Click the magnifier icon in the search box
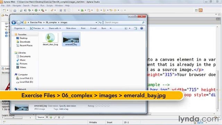The height and width of the screenshot is (125, 222). (143, 22)
